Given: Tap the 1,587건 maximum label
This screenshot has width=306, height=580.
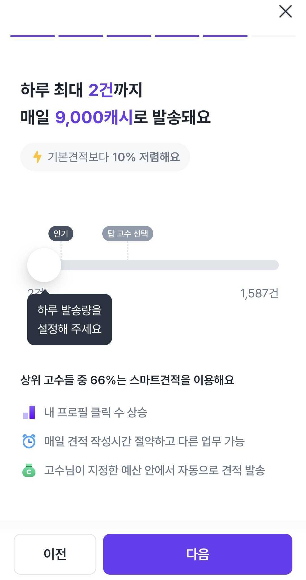Looking at the screenshot, I should pos(259,293).
